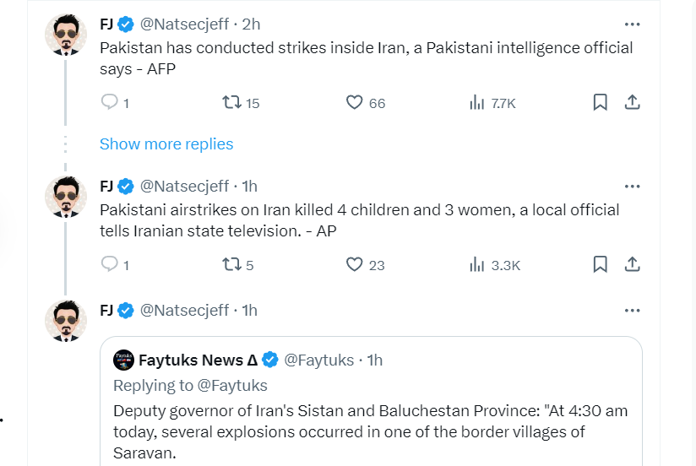This screenshot has height=466, width=696.
Task: View analytics of tweet with 3.3K views
Action: tap(476, 265)
